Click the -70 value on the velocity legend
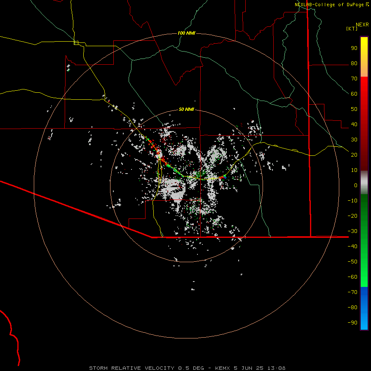 tap(352, 292)
